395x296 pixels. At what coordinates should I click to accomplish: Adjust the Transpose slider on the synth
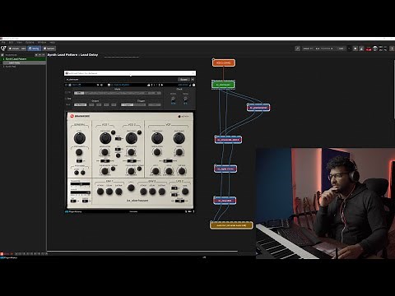click(x=80, y=184)
